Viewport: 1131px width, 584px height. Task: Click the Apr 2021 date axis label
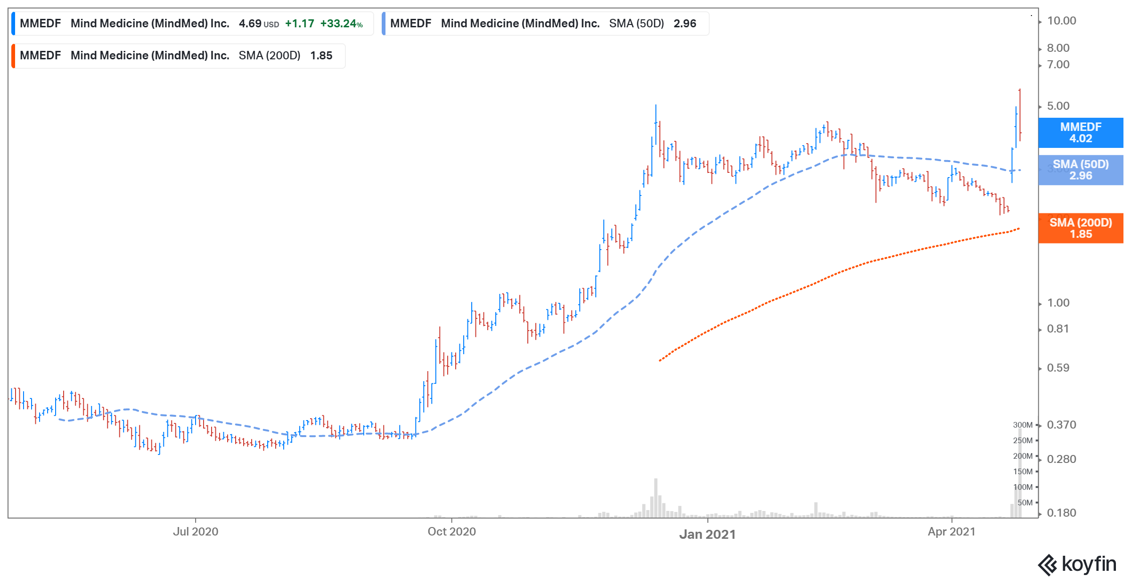(952, 532)
